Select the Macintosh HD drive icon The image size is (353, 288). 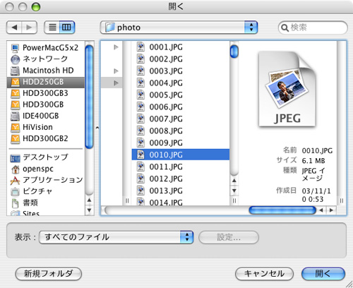click(x=16, y=71)
